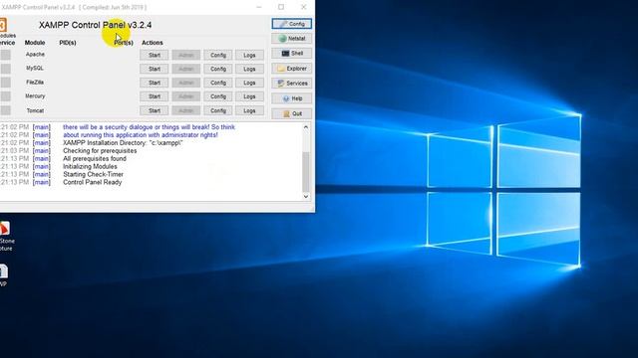The height and width of the screenshot is (358, 638).
Task: View FileZilla Logs
Action: coord(249,83)
